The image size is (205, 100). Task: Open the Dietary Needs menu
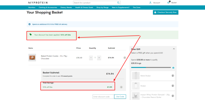point(66,7)
